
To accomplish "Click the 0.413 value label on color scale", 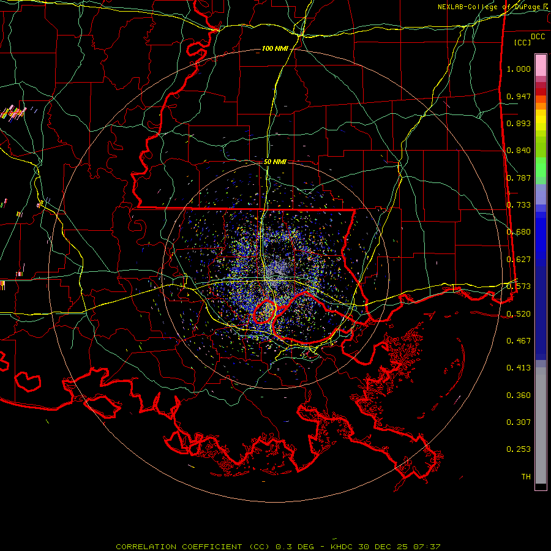I will [519, 367].
